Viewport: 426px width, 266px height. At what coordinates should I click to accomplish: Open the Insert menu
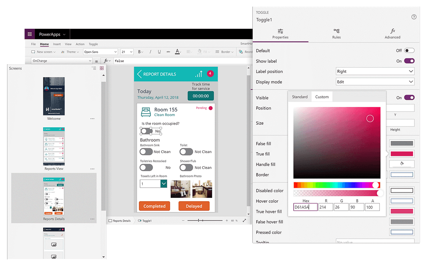(x=57, y=44)
